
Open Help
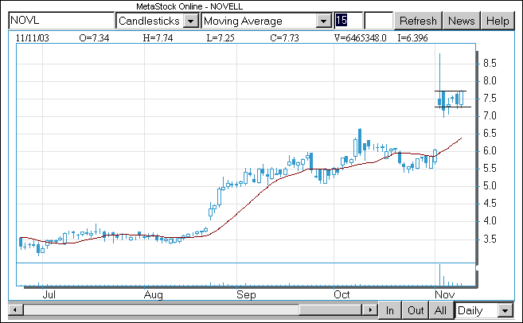(x=498, y=21)
